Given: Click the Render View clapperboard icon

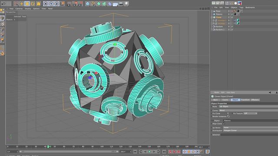Looking at the screenshot, I should 69,4.
